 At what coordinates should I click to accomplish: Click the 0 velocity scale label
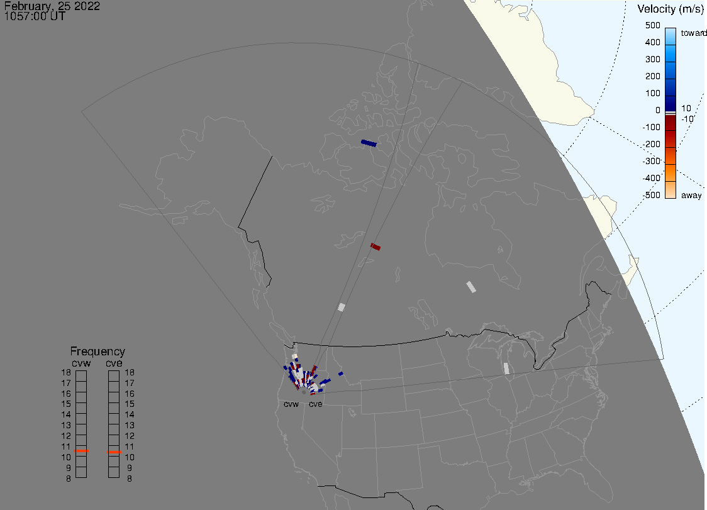click(658, 110)
